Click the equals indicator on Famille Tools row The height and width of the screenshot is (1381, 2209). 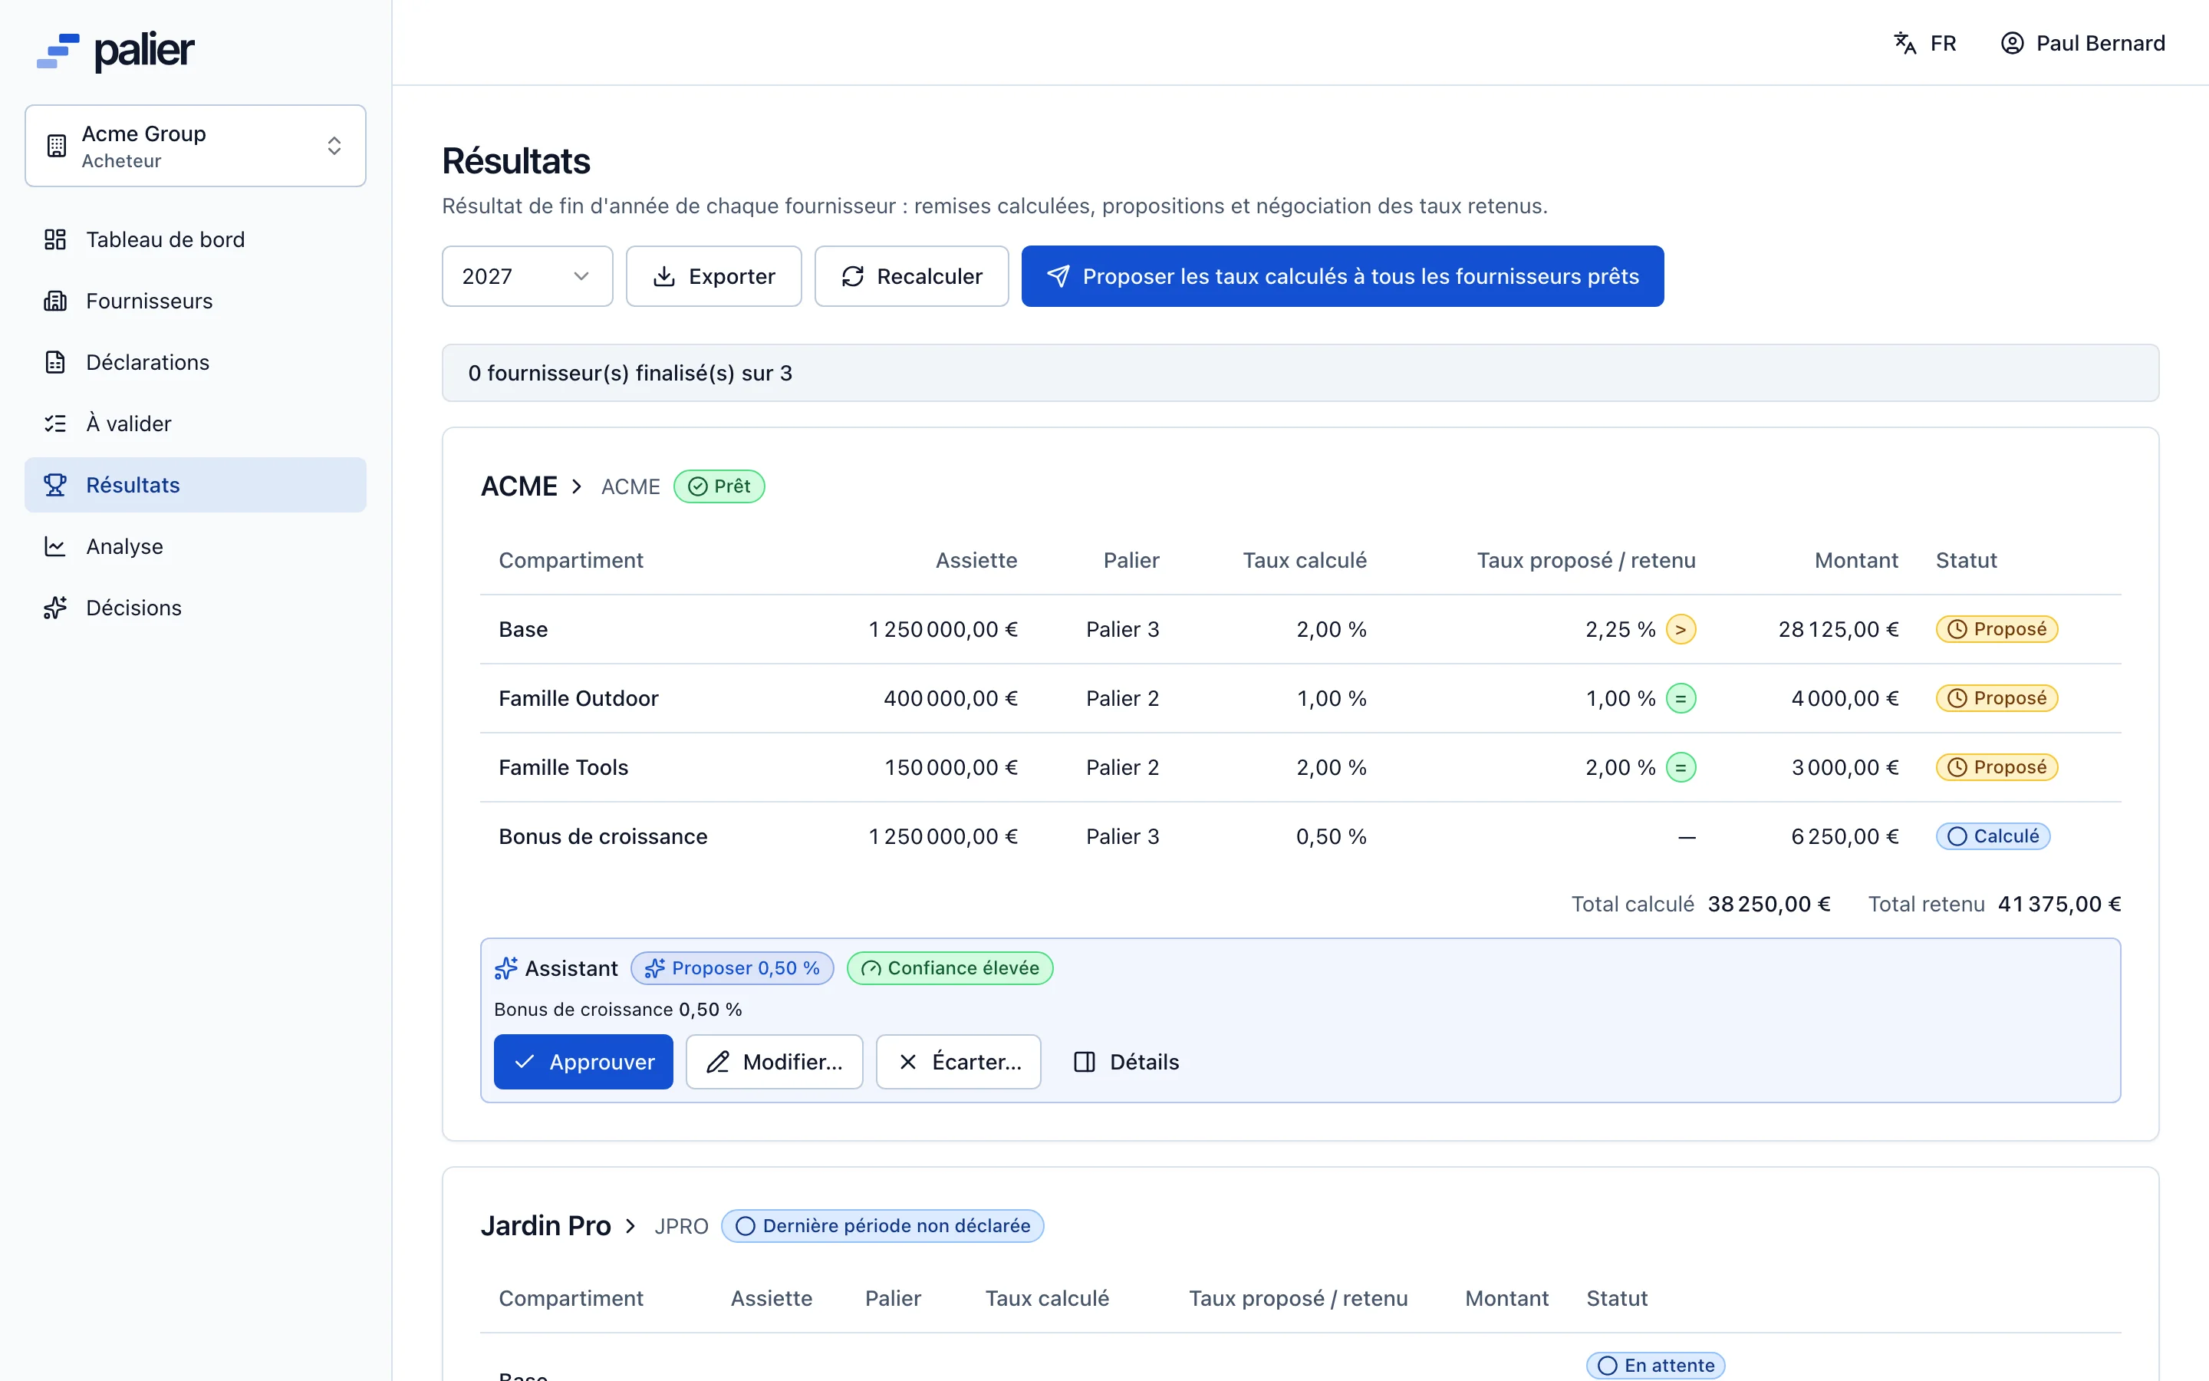(1681, 767)
